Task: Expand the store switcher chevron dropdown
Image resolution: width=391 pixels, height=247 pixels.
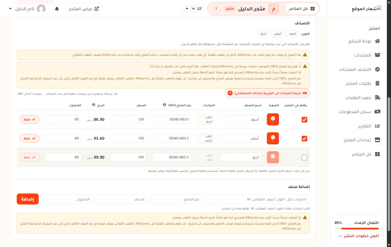Action: point(193,9)
